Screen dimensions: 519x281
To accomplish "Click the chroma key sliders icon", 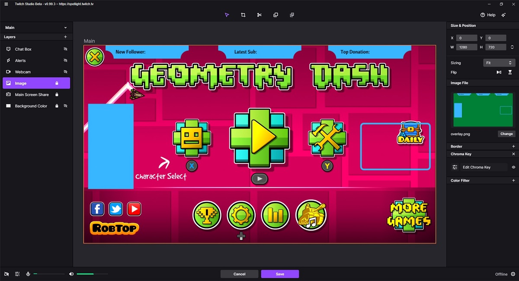I will (x=455, y=167).
